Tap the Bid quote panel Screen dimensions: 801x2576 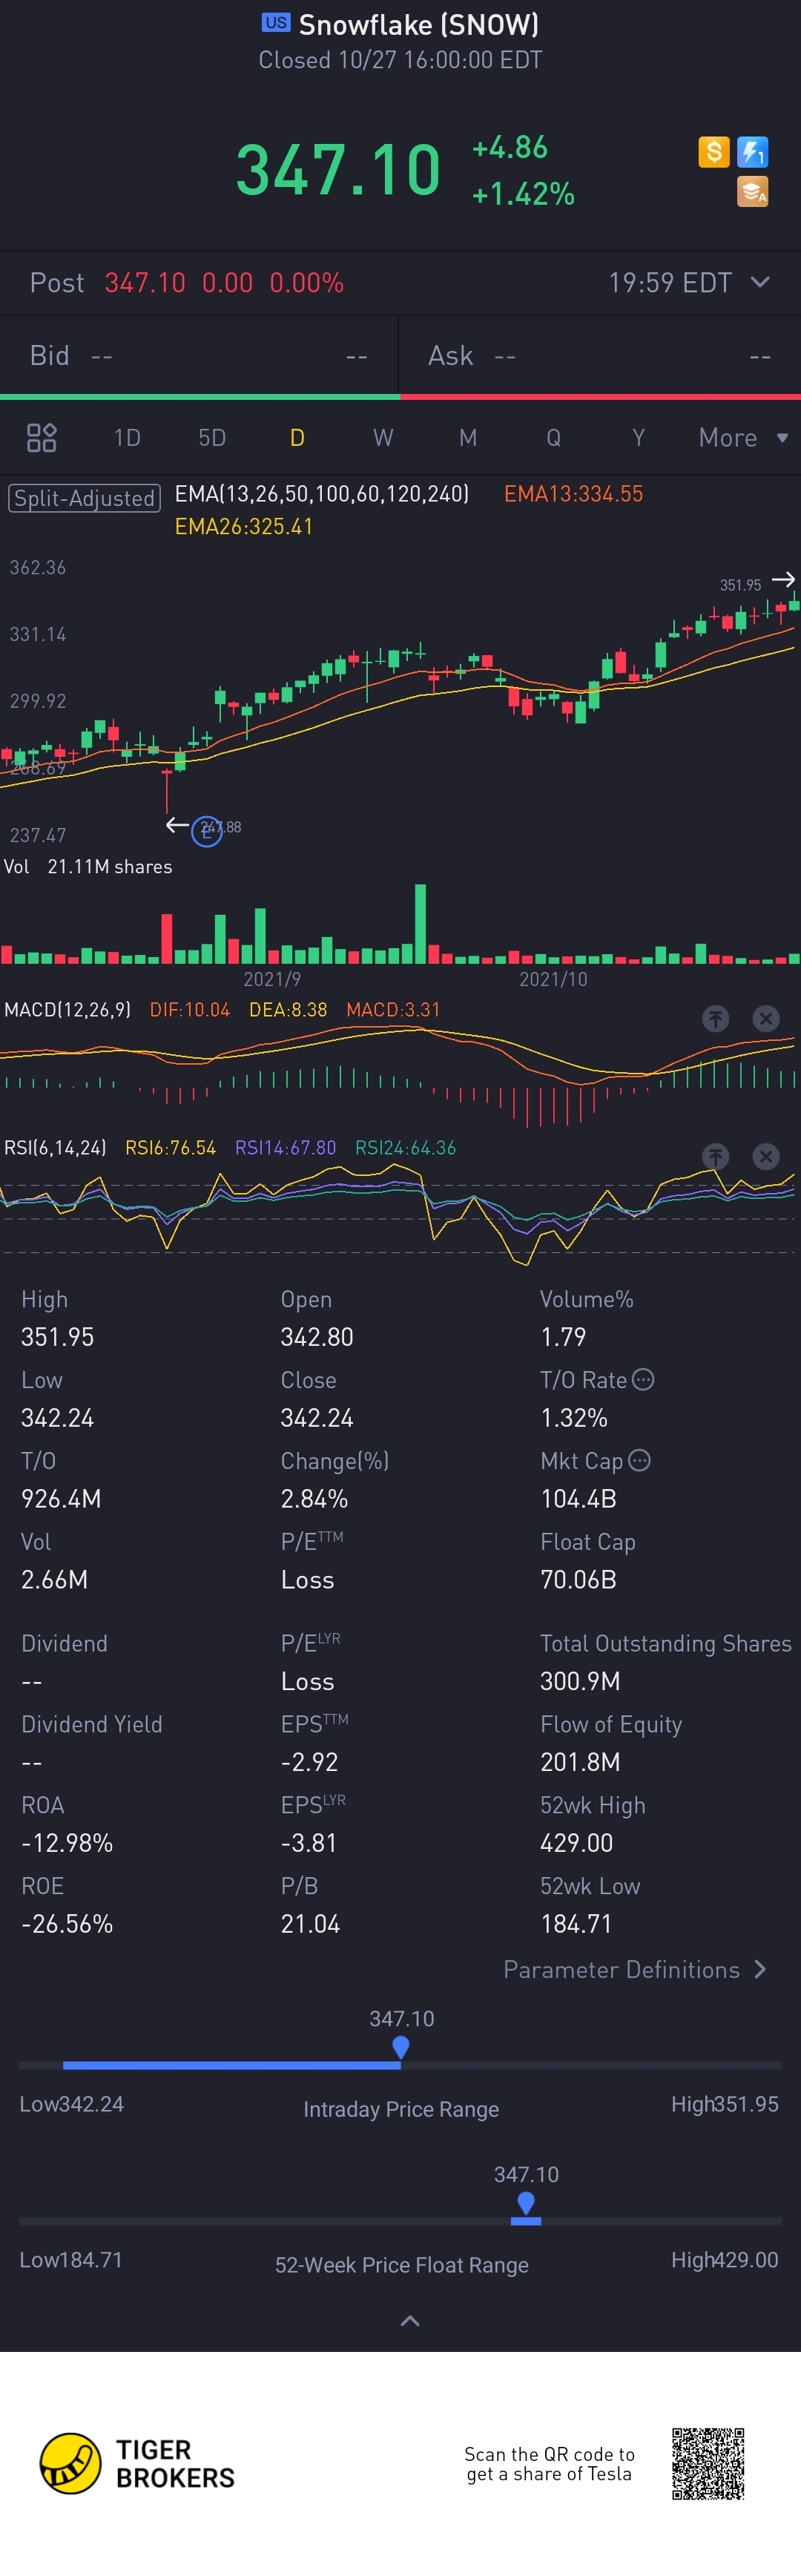(x=199, y=355)
